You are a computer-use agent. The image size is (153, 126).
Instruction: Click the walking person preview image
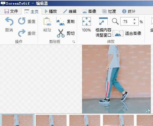116,79
